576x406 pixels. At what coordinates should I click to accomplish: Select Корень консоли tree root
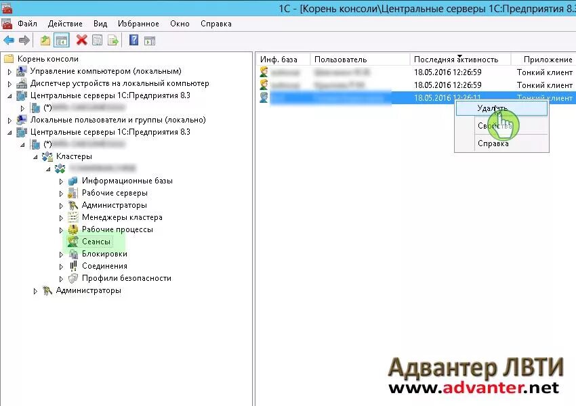pyautogui.click(x=47, y=59)
